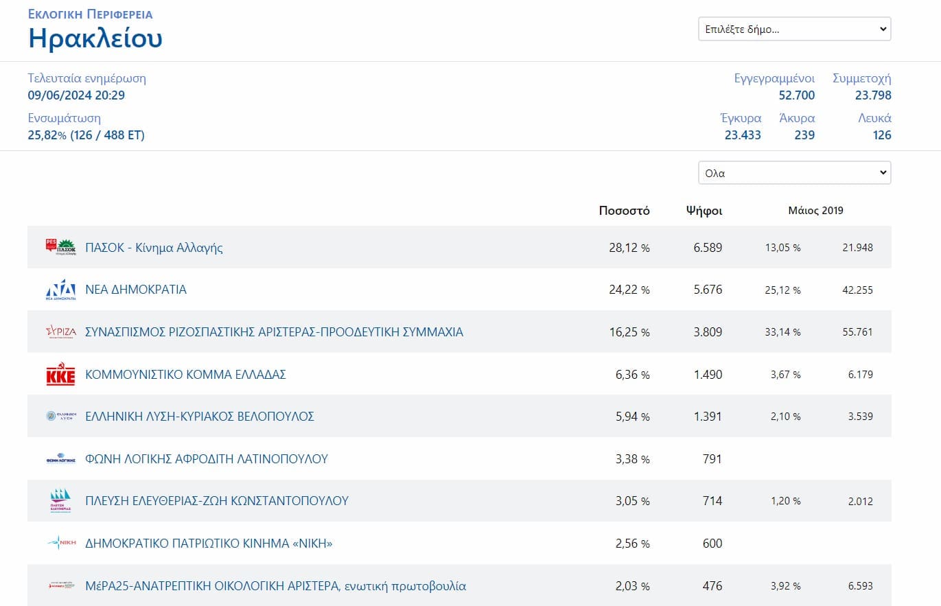Viewport: 941px width, 606px height.
Task: Click the 'Εκλογική Περιφέρεια' label
Action: (x=90, y=14)
